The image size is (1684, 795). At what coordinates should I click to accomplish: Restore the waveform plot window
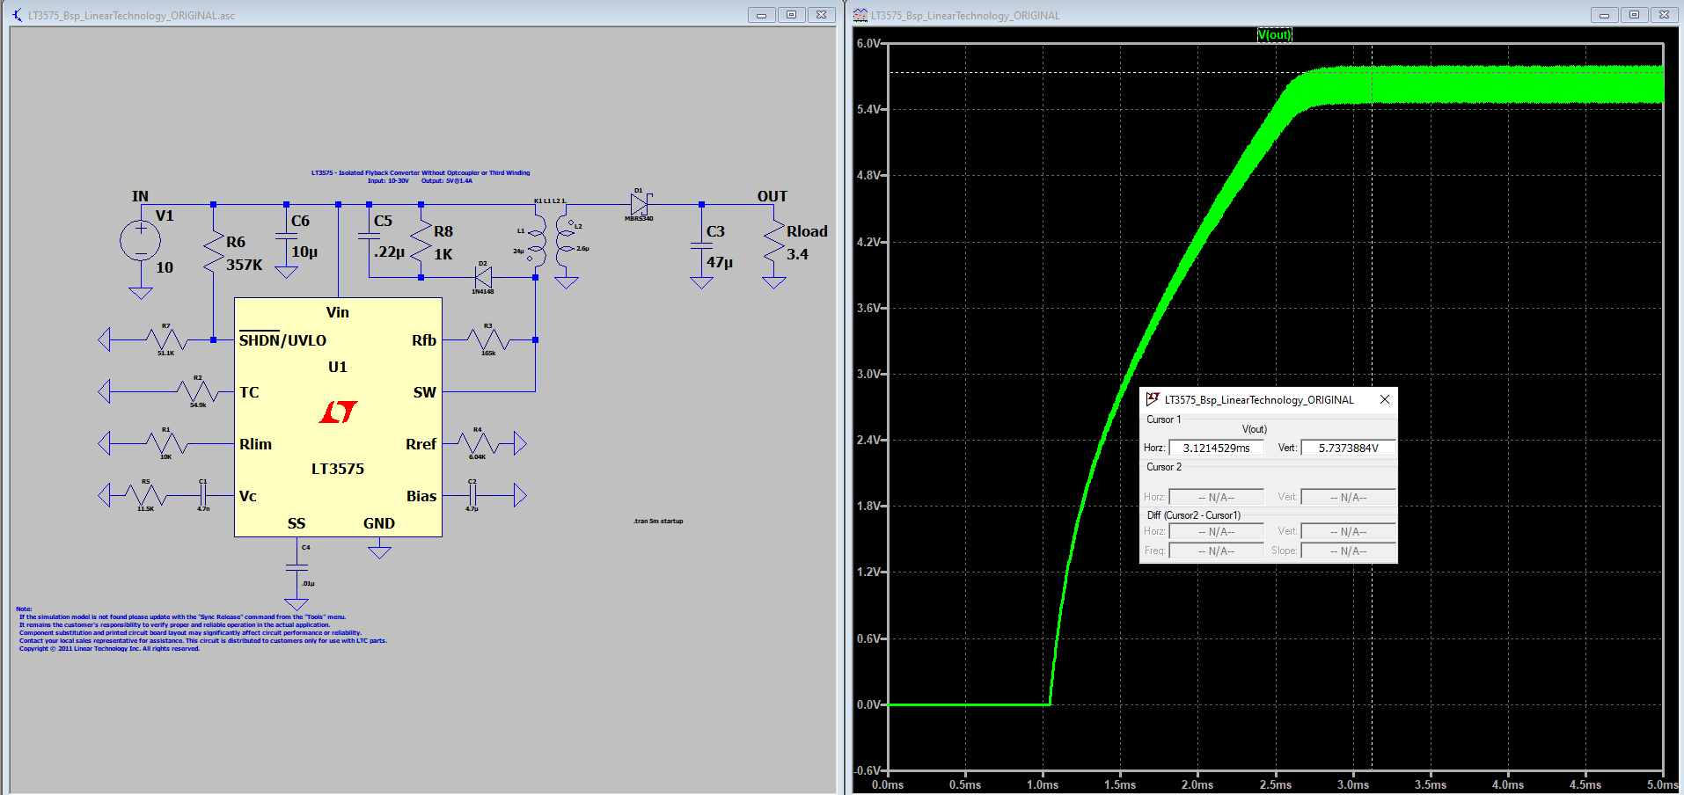(x=1634, y=15)
